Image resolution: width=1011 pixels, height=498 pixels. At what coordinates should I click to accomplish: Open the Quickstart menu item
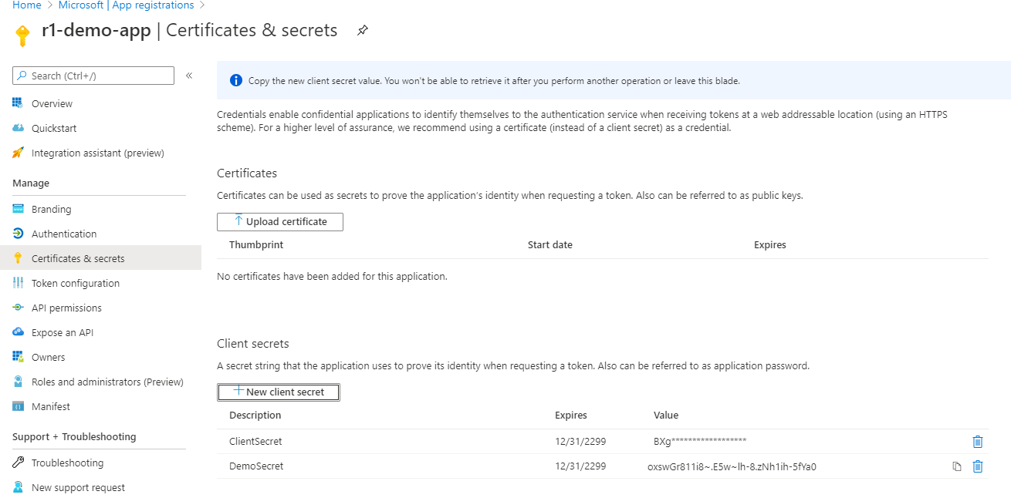pos(54,128)
